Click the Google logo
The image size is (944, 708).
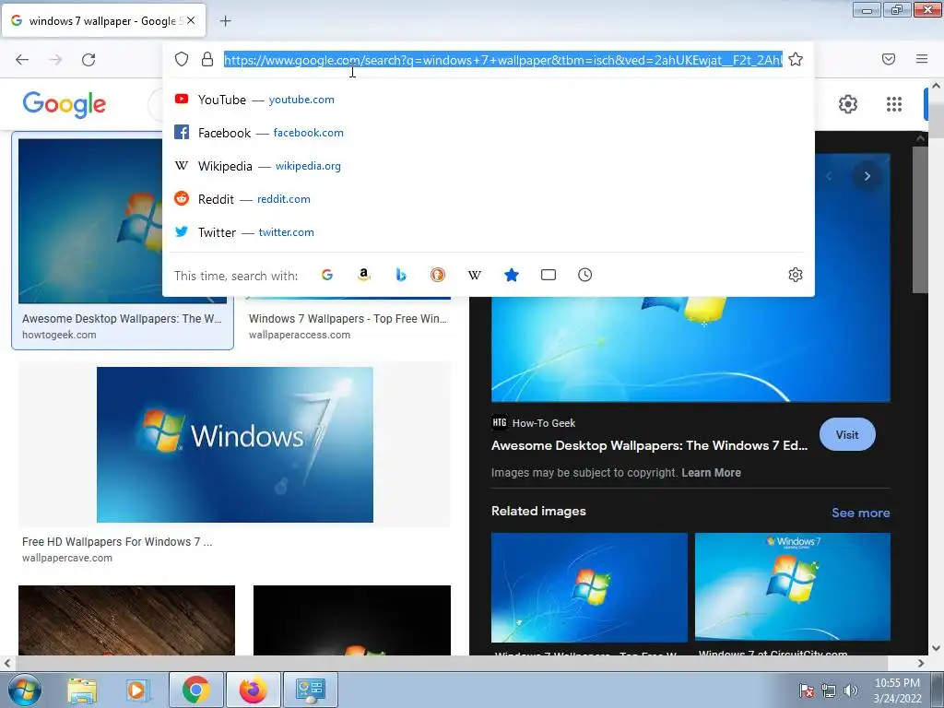(65, 104)
